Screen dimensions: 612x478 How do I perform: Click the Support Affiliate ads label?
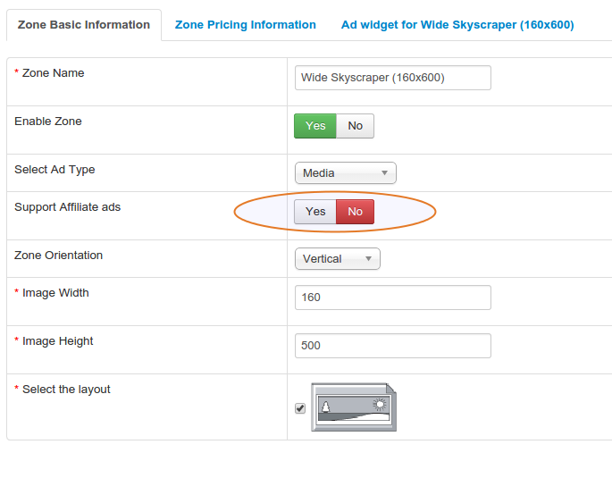click(x=67, y=207)
